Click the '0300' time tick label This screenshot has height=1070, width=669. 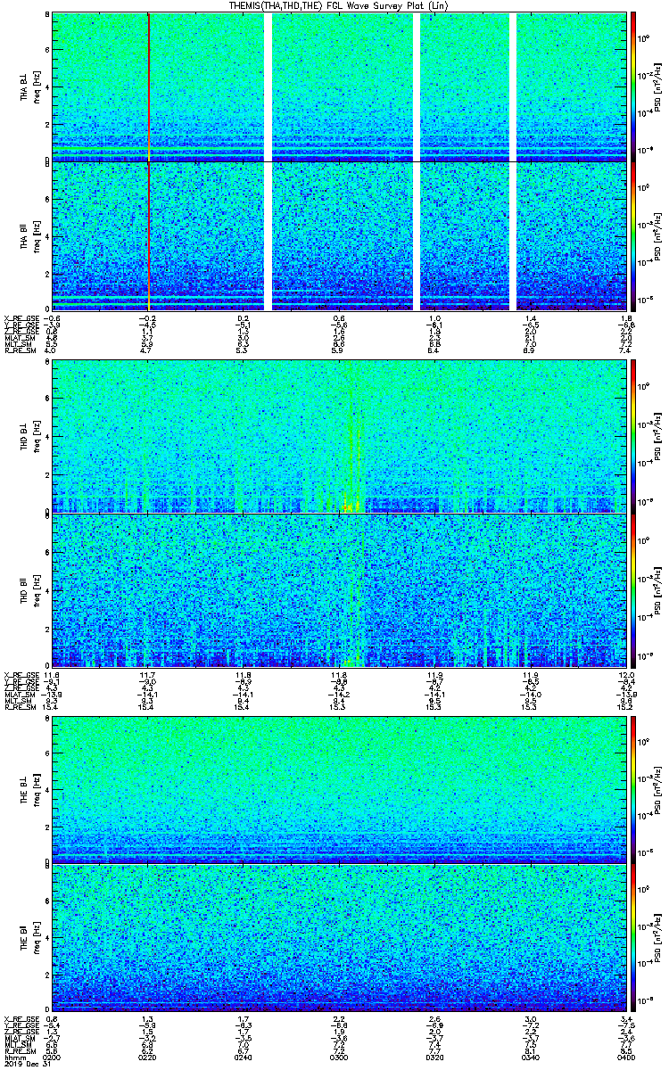[339, 1057]
